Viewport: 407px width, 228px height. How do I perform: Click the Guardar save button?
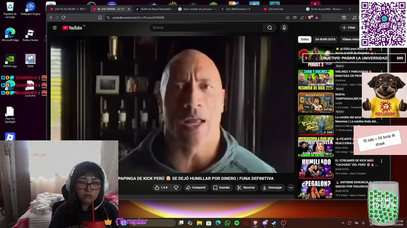221,187
